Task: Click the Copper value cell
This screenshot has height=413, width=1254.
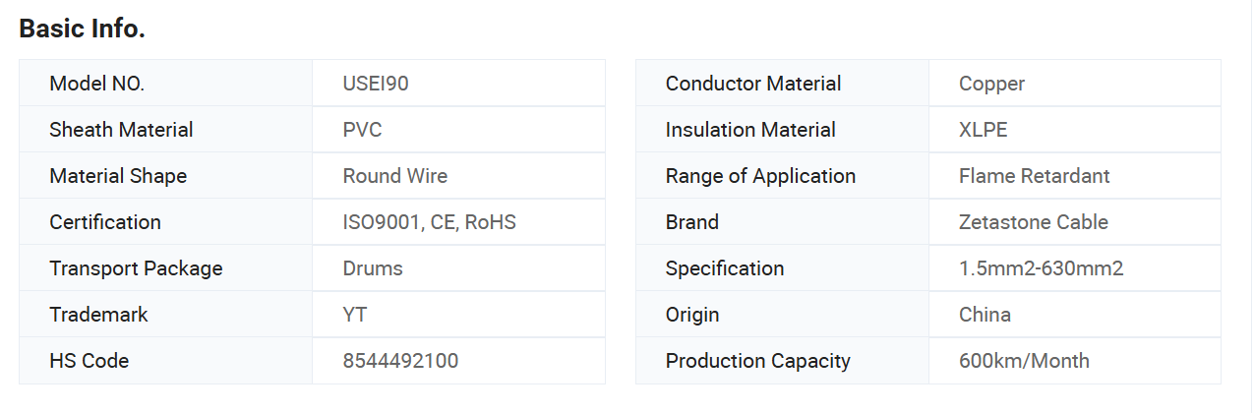Action: point(1075,84)
